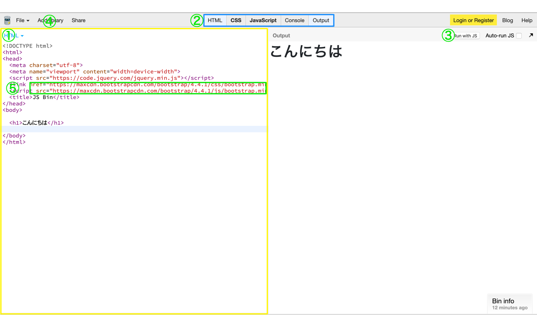
Task: Open the Console panel tab
Action: 294,20
